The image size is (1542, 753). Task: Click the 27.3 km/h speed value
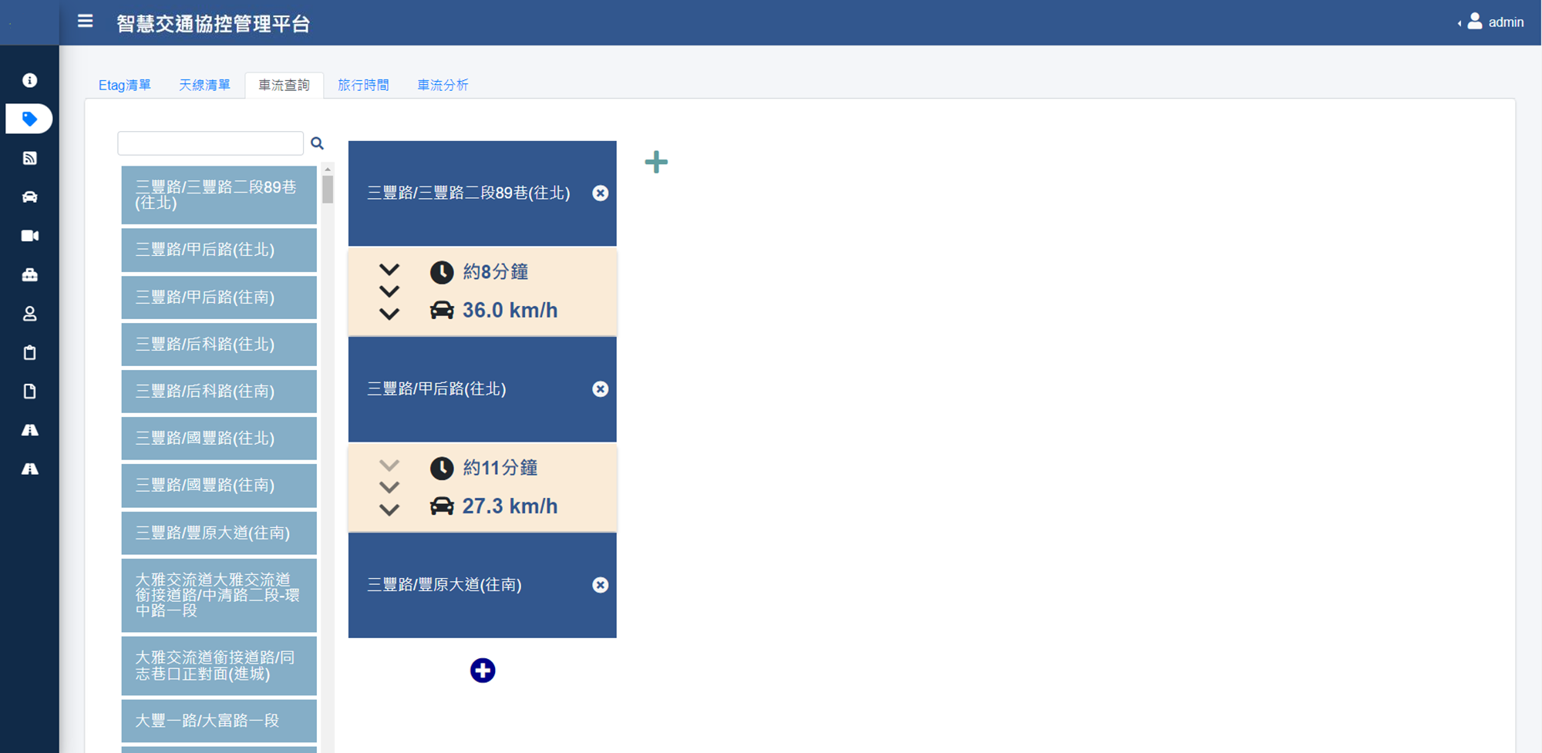tap(510, 506)
